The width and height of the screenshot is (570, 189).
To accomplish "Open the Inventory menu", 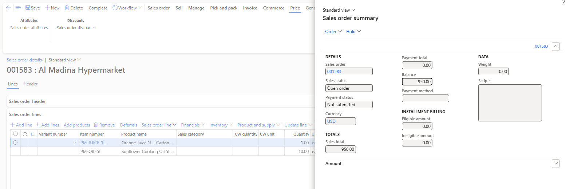I will 221,125.
